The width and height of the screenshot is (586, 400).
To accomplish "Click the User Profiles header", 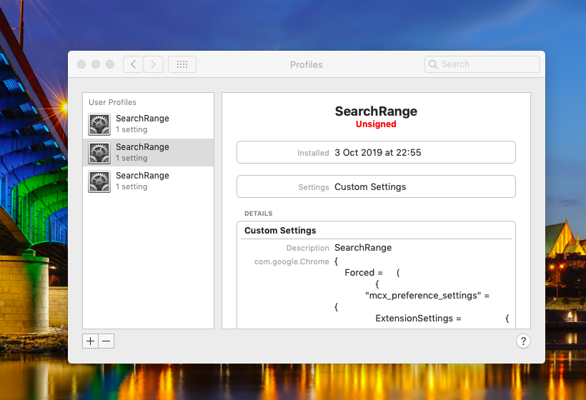I will (x=112, y=102).
